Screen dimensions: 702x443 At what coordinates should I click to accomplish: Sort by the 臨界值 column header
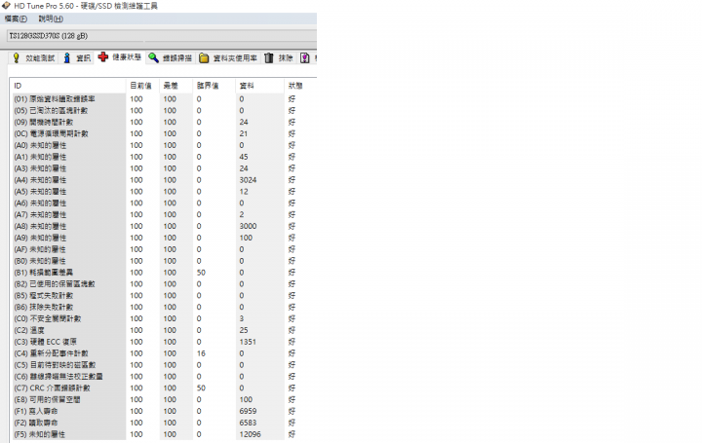coord(214,86)
